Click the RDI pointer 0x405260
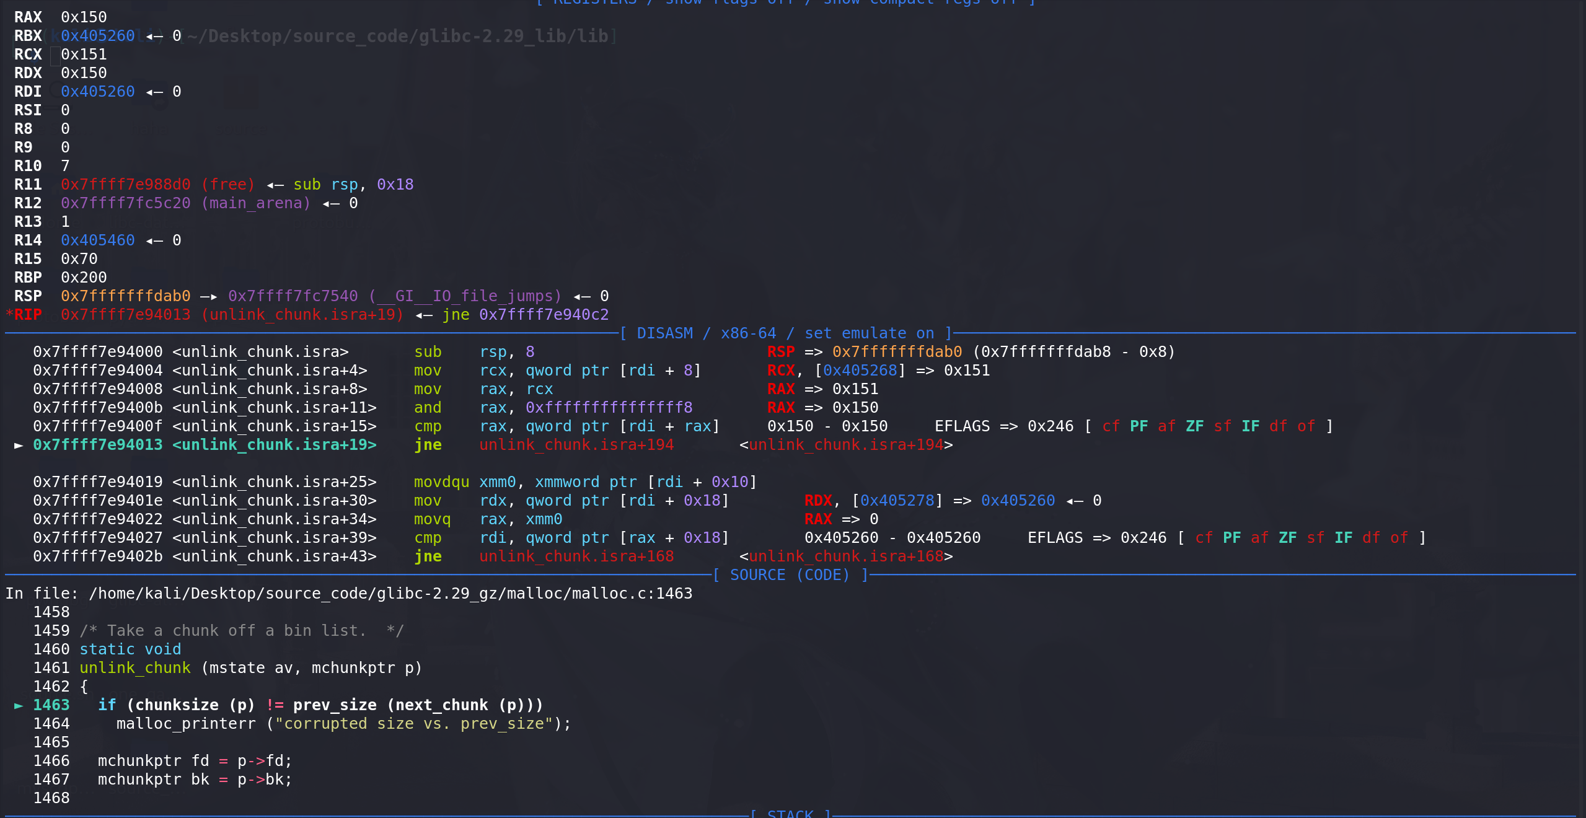 98,92
